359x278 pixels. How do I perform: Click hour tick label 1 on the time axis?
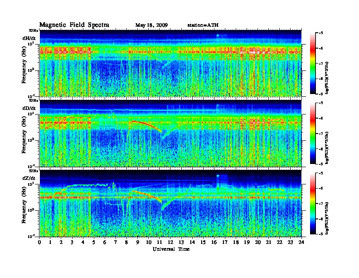point(50,242)
